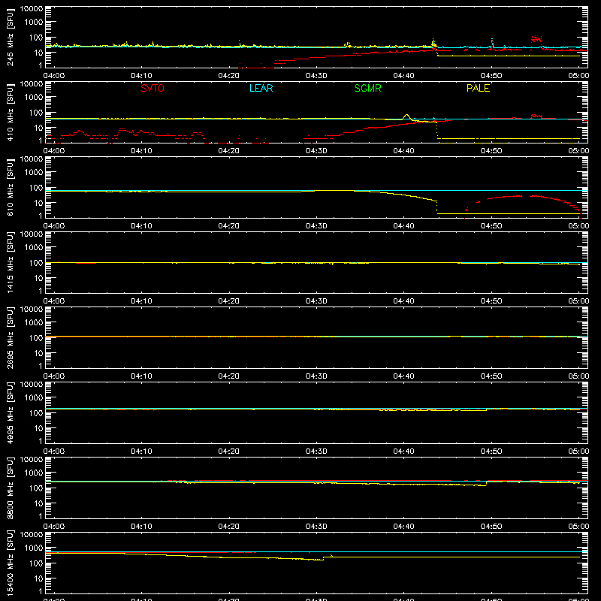Select the 245 MHz [SFU] axis label
This screenshot has width=601, height=601.
(10, 37)
